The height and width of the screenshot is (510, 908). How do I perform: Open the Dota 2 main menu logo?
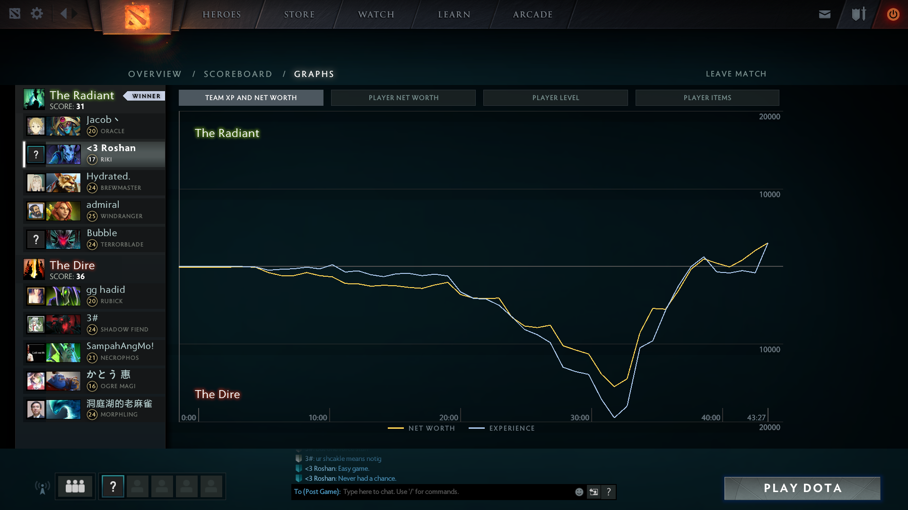(137, 17)
